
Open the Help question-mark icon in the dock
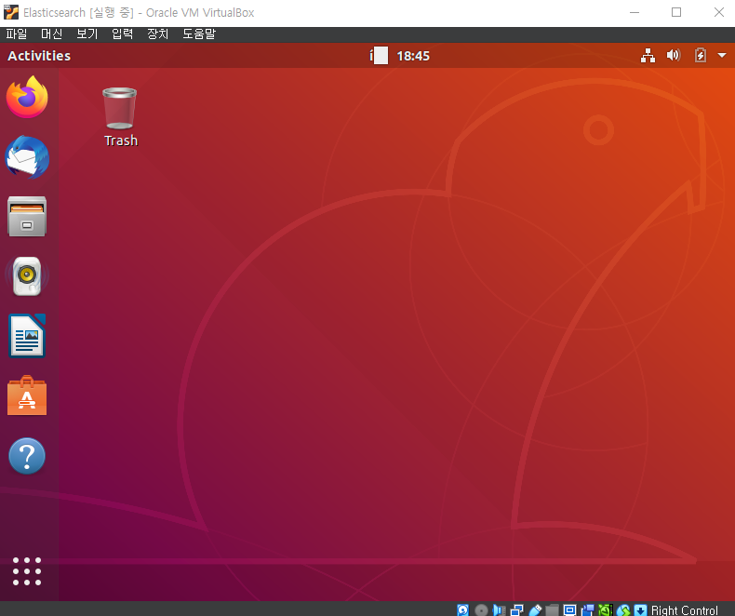pos(27,456)
